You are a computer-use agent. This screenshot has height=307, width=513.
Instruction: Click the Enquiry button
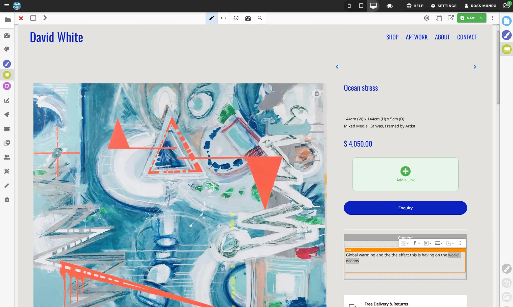pyautogui.click(x=405, y=208)
